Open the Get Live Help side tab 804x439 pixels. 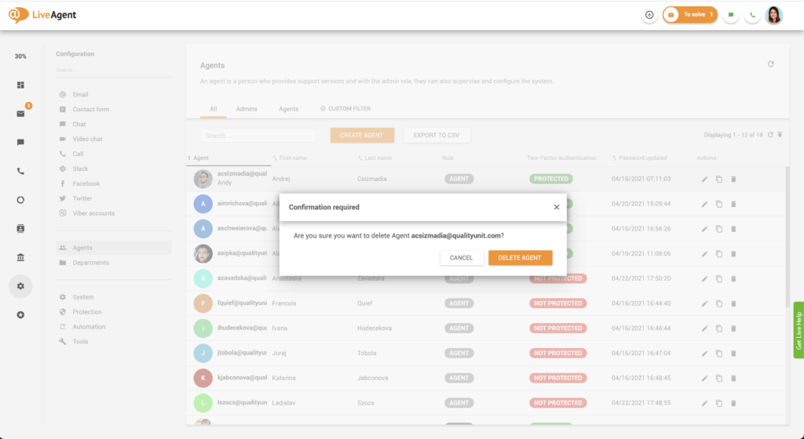(x=798, y=329)
